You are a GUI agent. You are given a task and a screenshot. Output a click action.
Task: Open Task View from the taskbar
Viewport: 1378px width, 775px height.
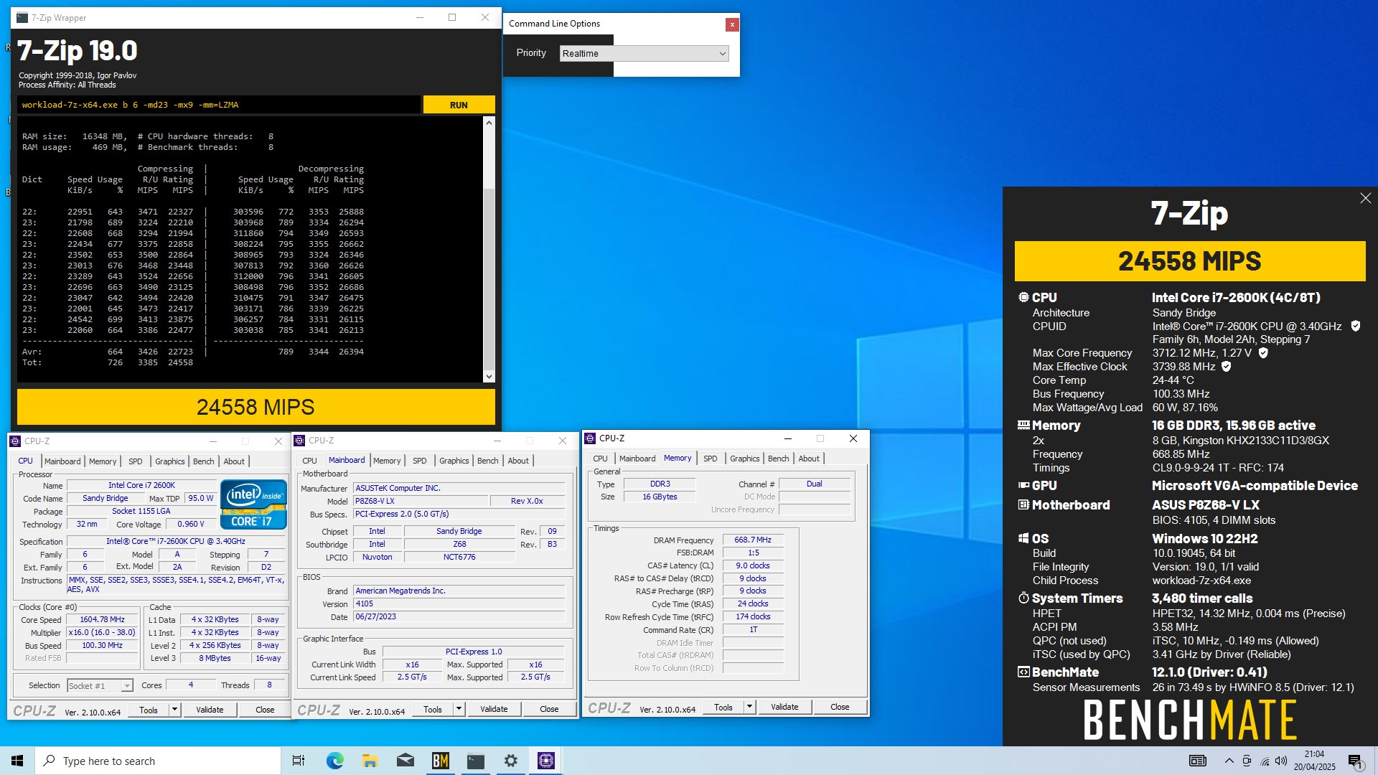coord(299,761)
